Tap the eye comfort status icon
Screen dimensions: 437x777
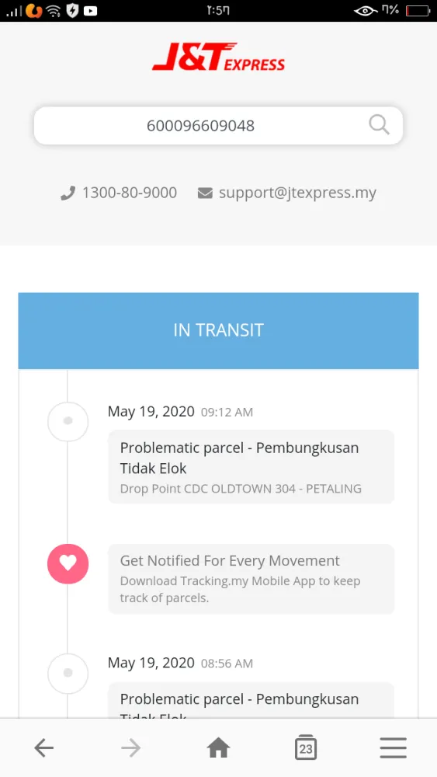click(366, 10)
